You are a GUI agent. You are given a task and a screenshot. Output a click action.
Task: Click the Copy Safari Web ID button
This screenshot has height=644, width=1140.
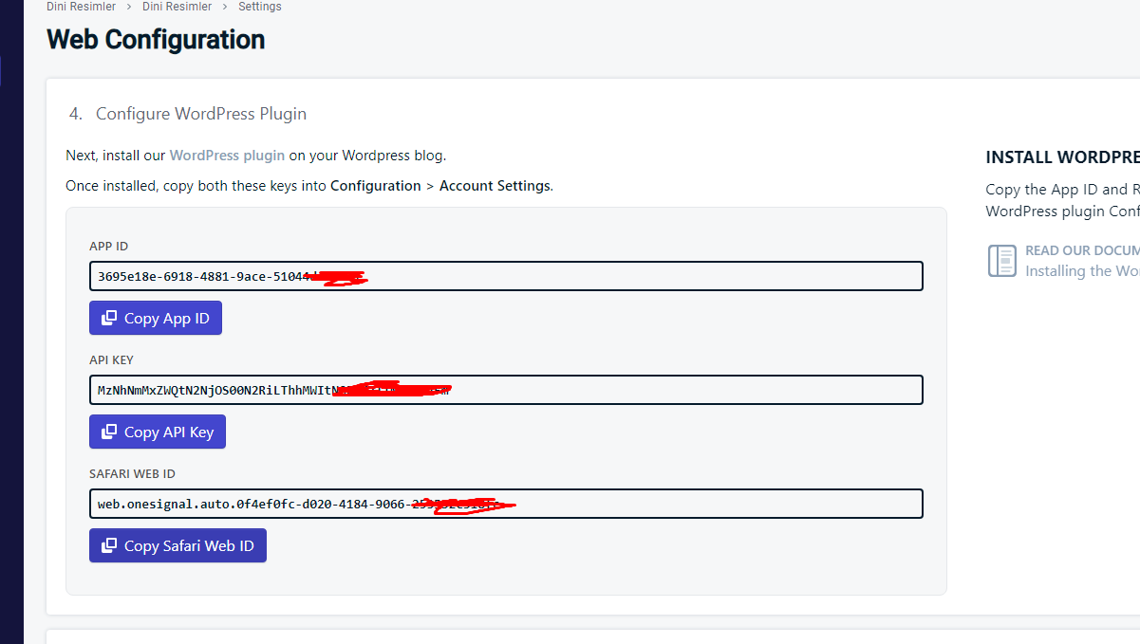[178, 545]
